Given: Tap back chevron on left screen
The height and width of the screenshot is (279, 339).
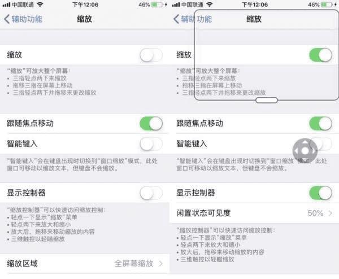Looking at the screenshot, I should [x=7, y=19].
